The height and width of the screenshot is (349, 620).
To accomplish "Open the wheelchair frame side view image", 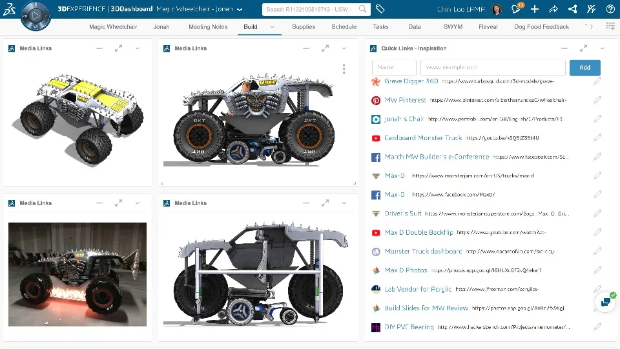I will click(x=258, y=273).
